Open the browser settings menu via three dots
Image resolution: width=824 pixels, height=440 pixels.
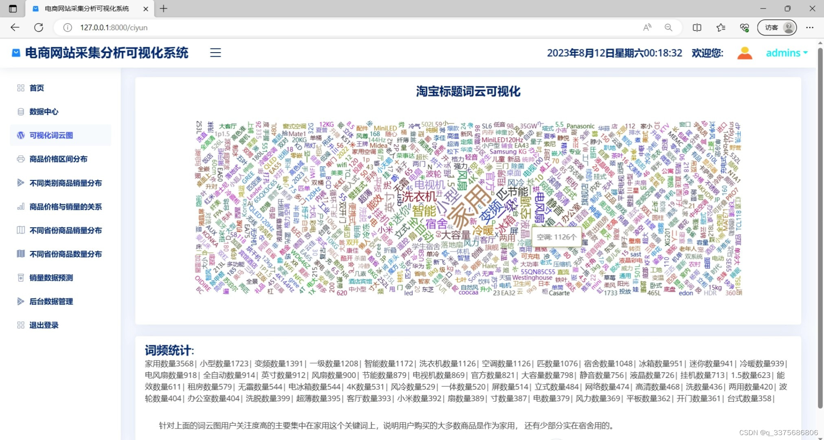click(809, 27)
